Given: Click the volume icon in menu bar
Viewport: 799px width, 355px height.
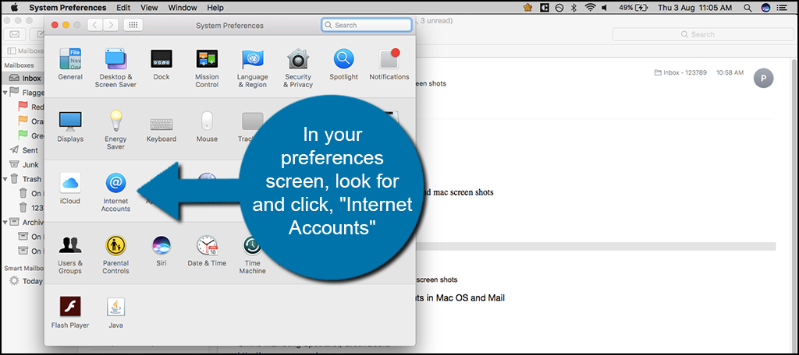Looking at the screenshot, I should (605, 8).
